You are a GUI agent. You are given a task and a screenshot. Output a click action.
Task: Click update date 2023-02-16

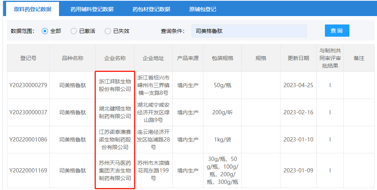(x=298, y=112)
